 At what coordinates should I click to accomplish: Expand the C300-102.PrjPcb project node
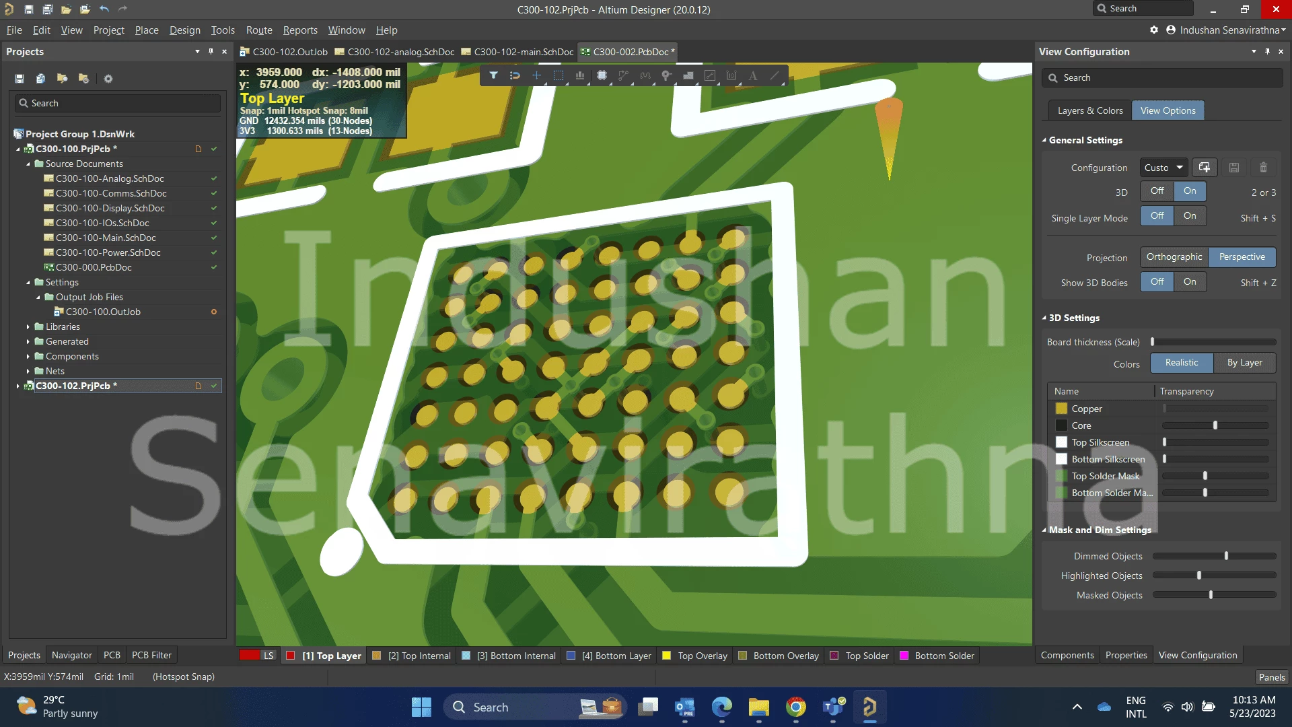pyautogui.click(x=17, y=386)
